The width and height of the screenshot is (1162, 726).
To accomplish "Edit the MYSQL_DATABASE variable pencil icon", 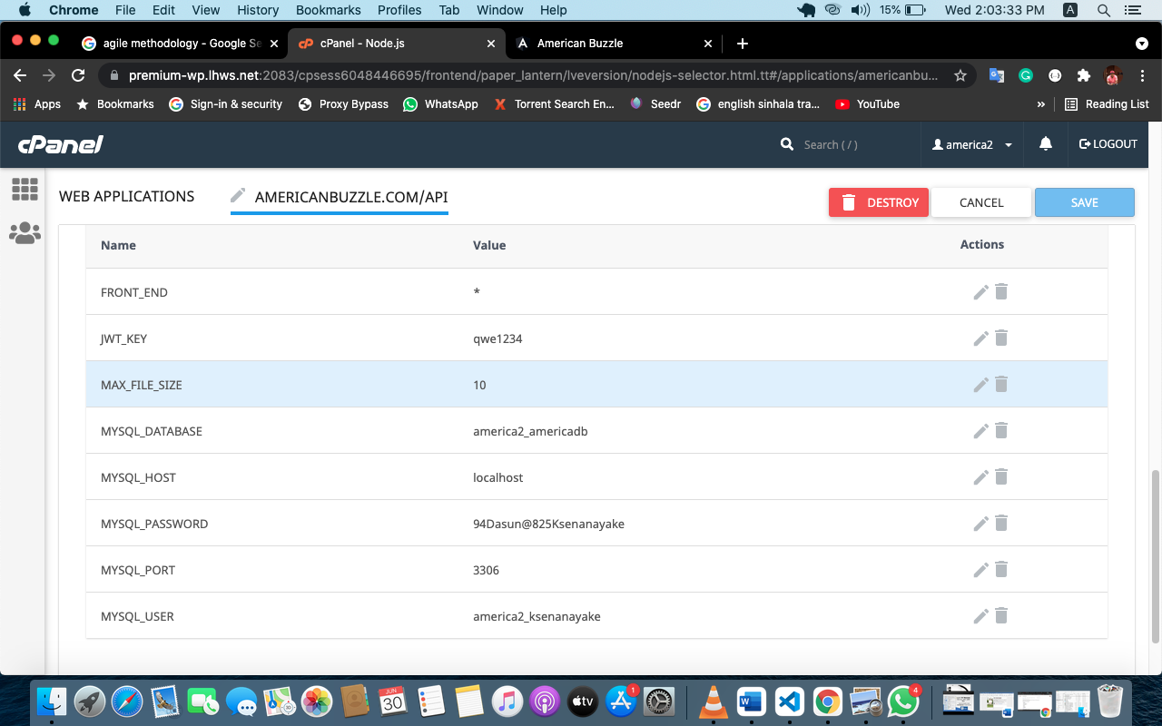I will tap(980, 431).
